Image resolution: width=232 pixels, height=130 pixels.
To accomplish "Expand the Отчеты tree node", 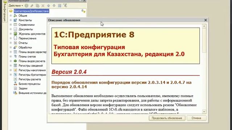I will (x=11, y=43).
